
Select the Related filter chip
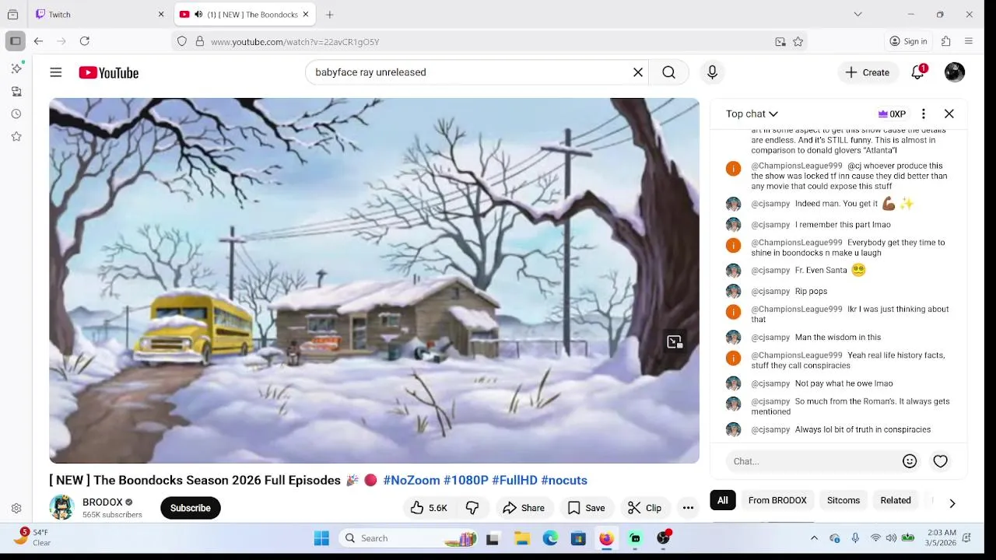[x=896, y=500]
